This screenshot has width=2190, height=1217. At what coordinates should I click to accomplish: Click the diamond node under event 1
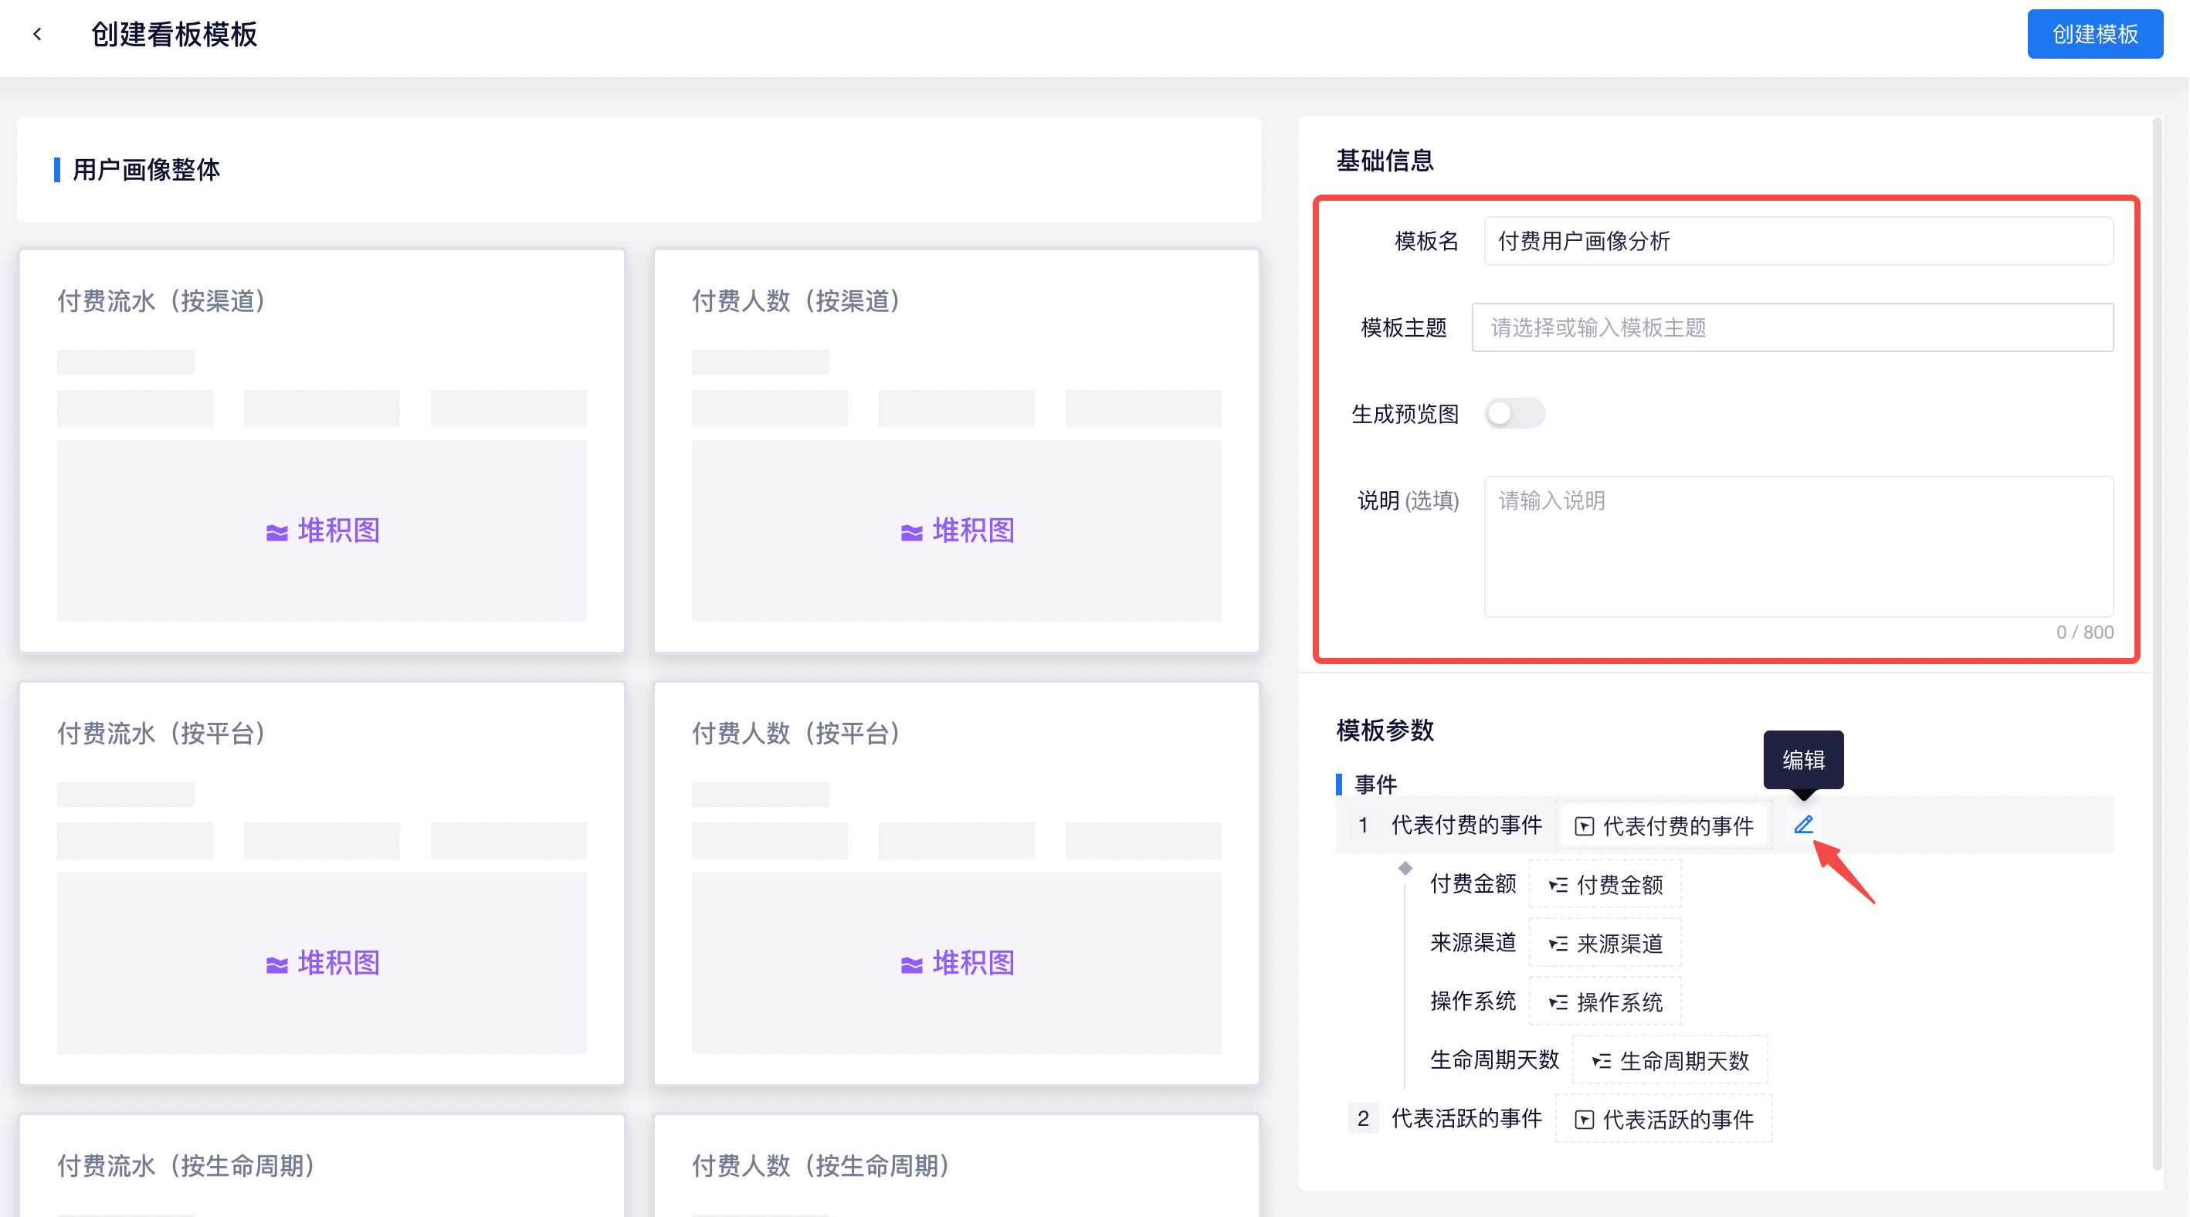1405,868
